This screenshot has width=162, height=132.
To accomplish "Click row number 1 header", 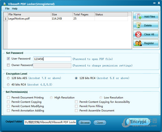I will 6,19.
